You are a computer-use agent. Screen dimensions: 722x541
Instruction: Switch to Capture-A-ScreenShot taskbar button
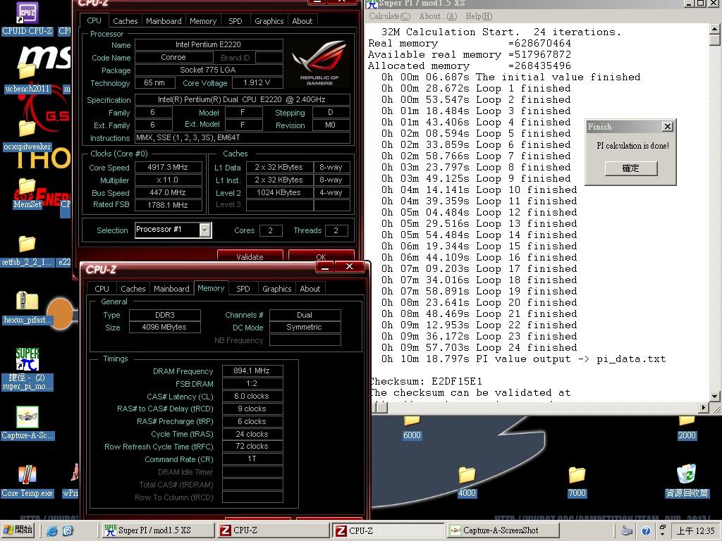[x=503, y=530]
